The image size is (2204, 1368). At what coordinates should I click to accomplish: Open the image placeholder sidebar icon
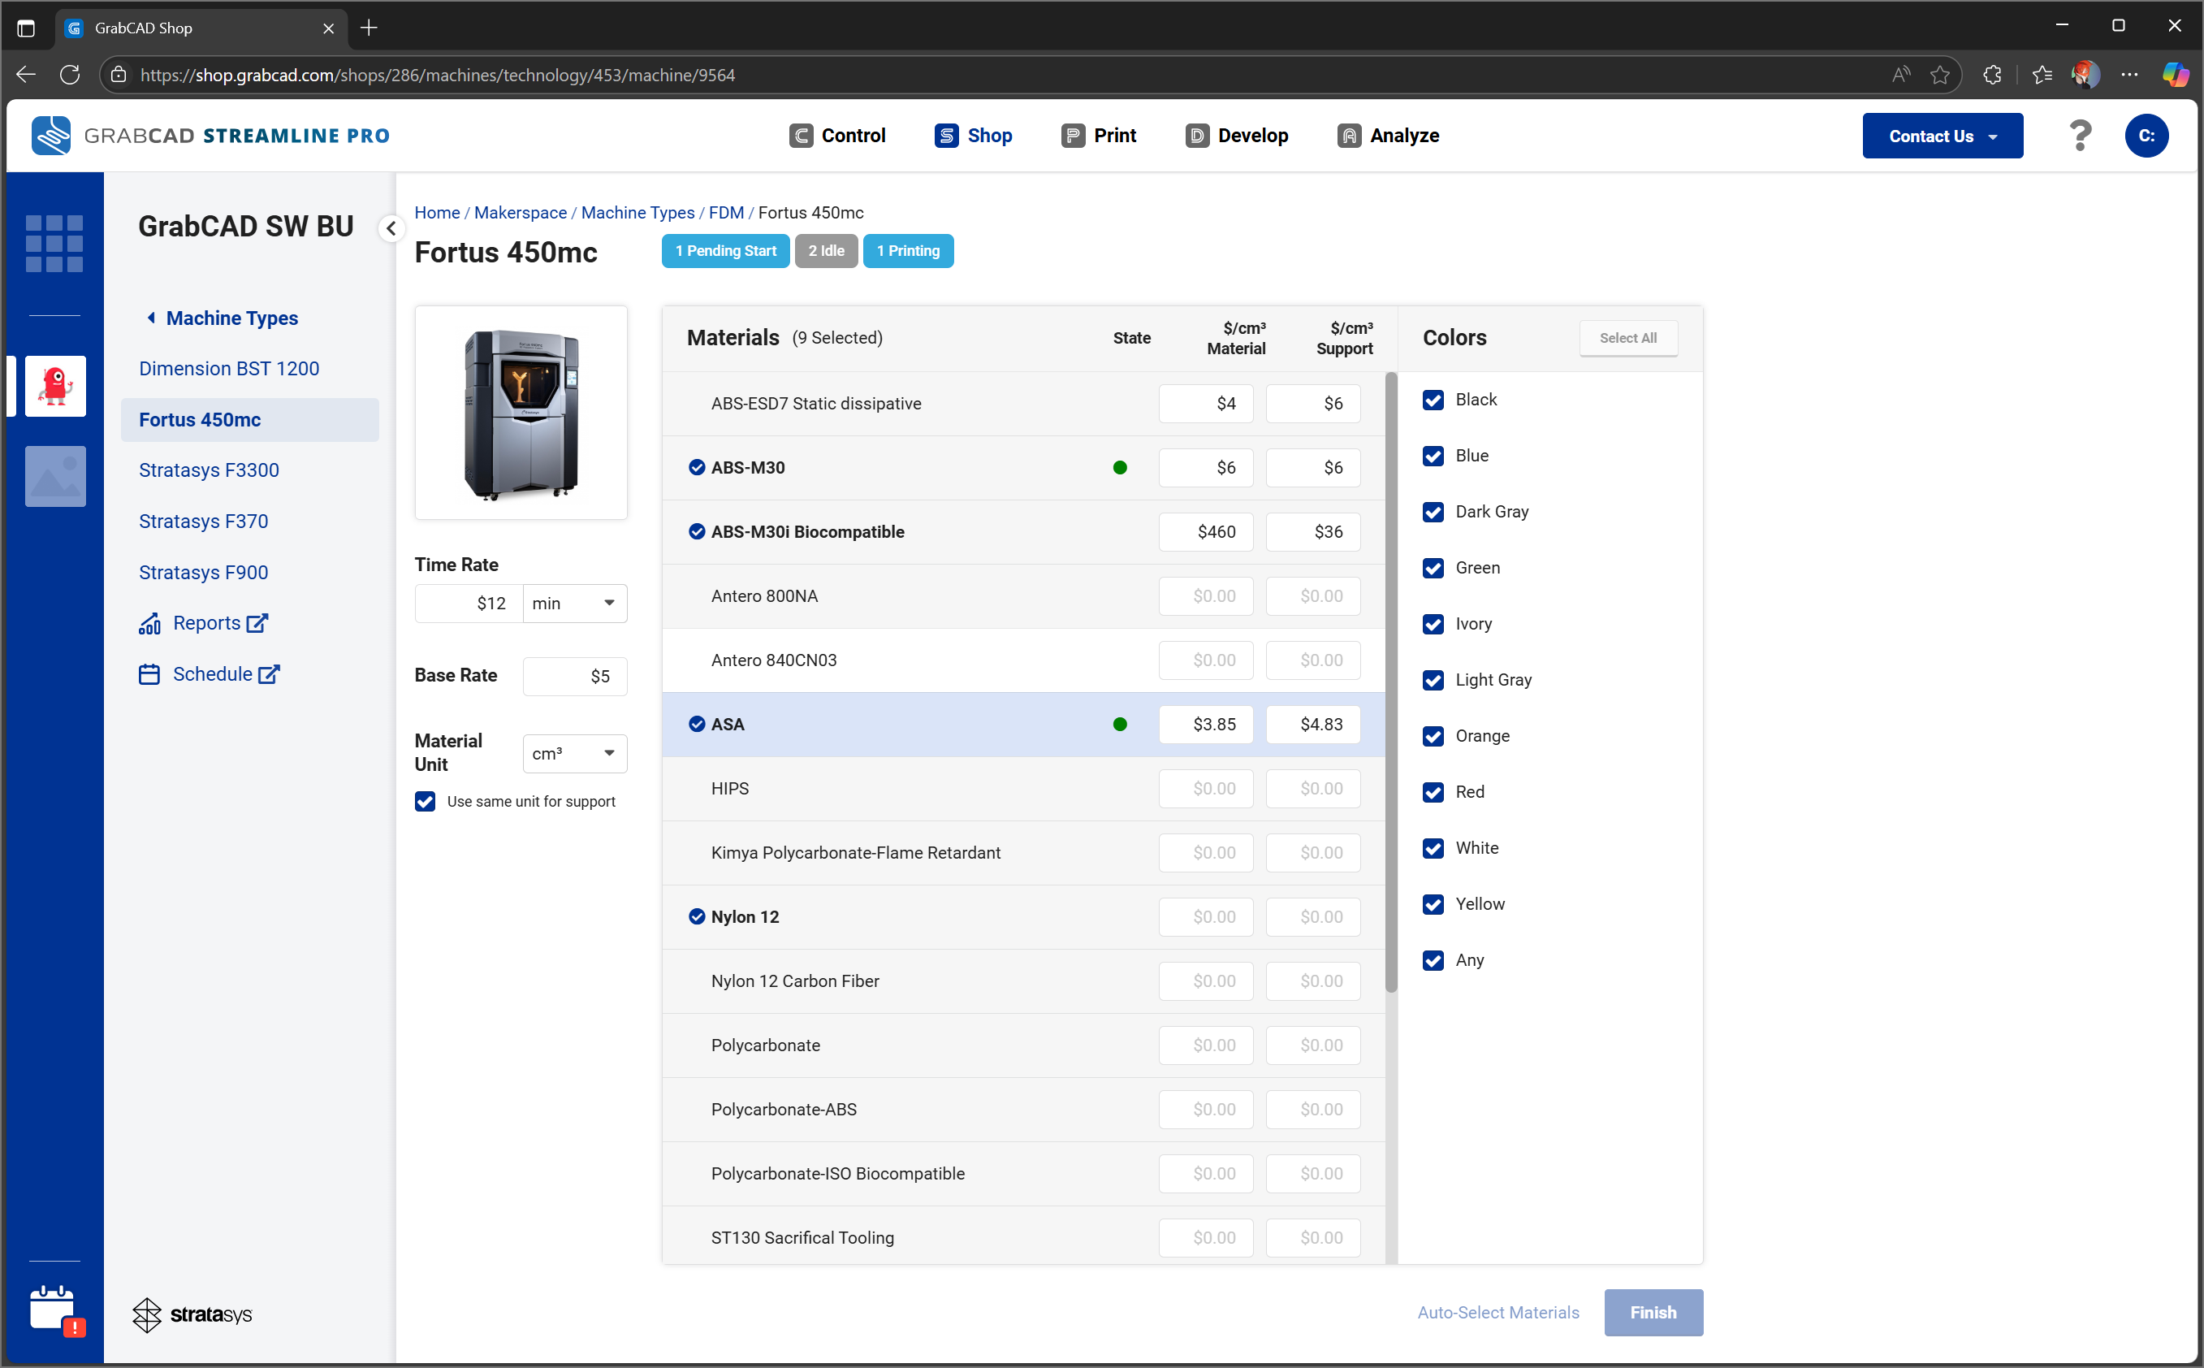(55, 476)
